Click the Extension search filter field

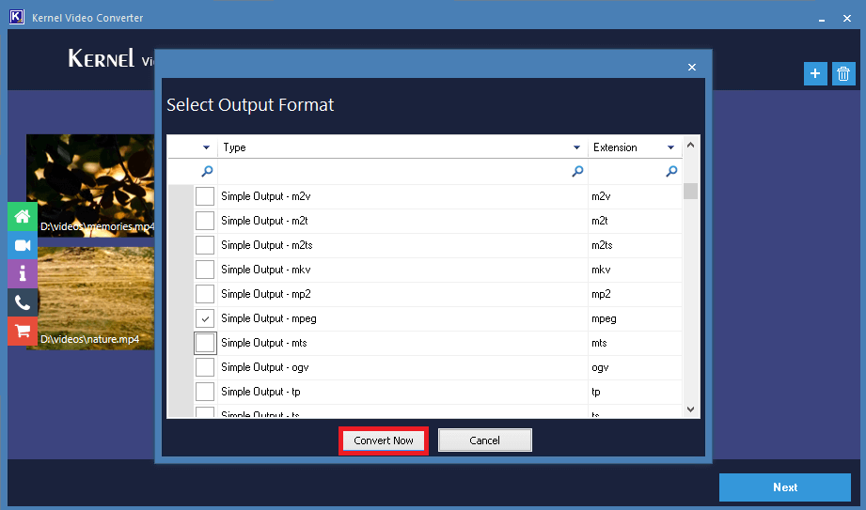635,172
